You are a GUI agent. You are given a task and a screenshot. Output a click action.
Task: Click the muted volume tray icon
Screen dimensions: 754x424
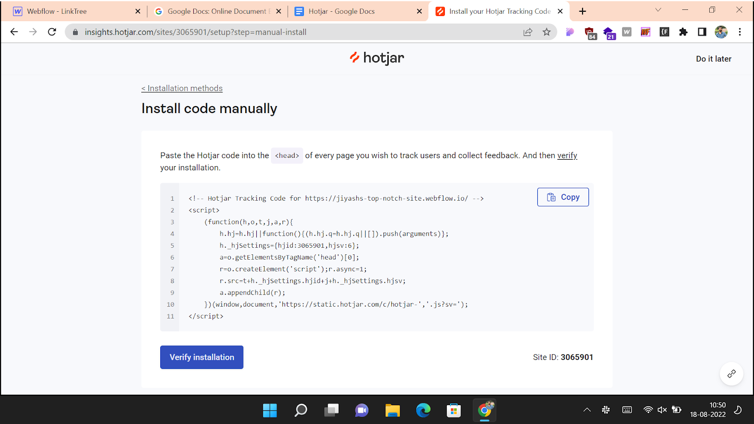pyautogui.click(x=662, y=410)
